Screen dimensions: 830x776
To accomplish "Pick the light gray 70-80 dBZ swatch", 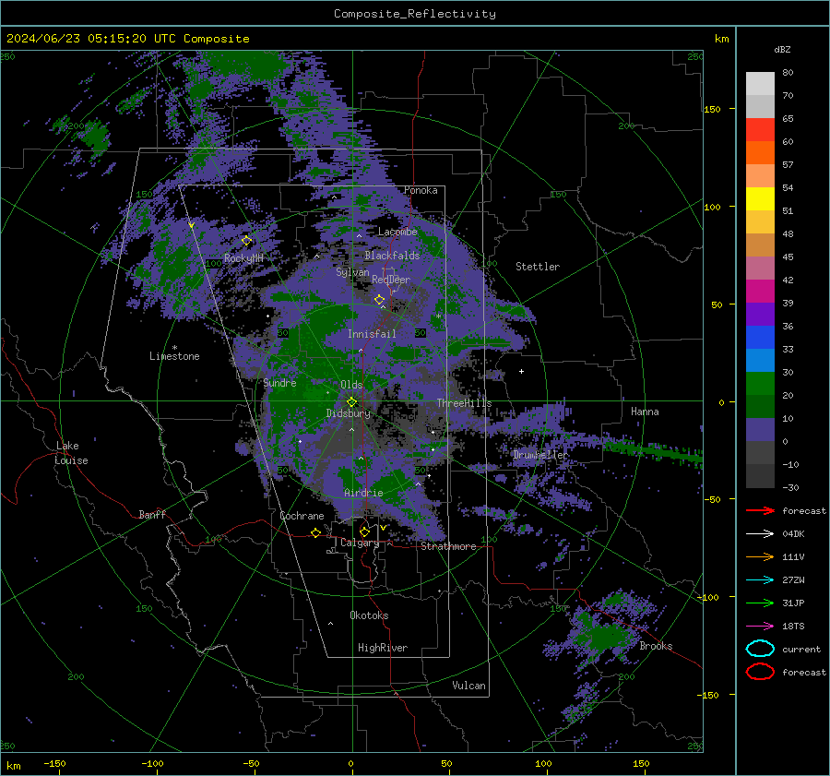I will [x=760, y=84].
